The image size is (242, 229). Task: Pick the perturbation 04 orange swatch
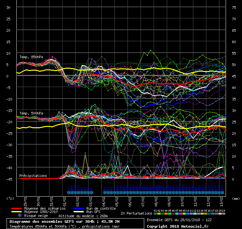click(x=166, y=214)
